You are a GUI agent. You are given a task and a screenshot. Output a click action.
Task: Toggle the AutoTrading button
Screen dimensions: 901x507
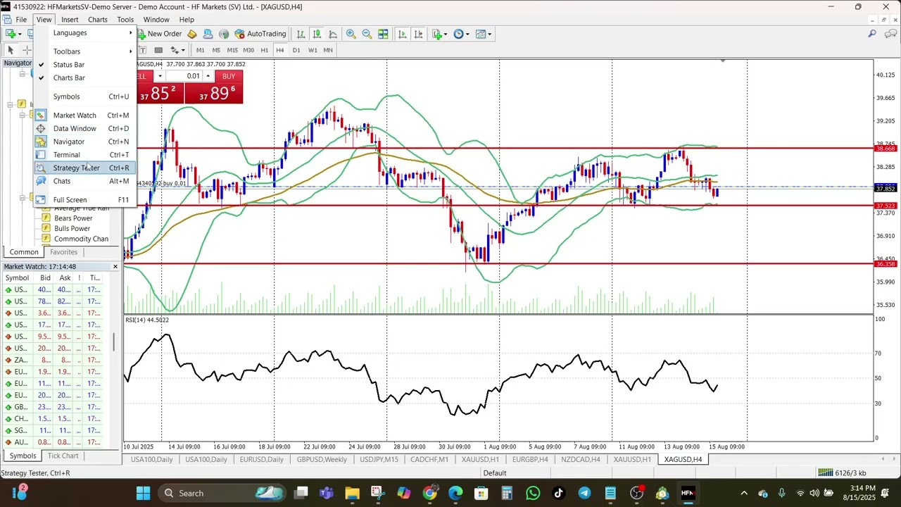click(x=260, y=34)
